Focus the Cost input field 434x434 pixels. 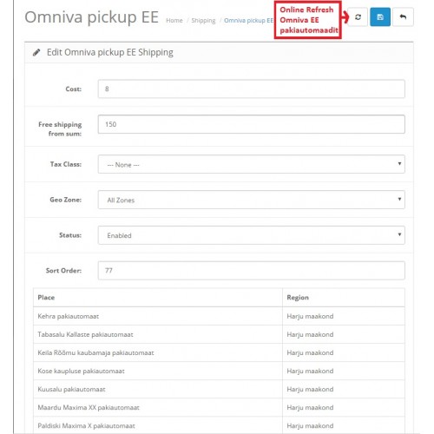point(251,89)
